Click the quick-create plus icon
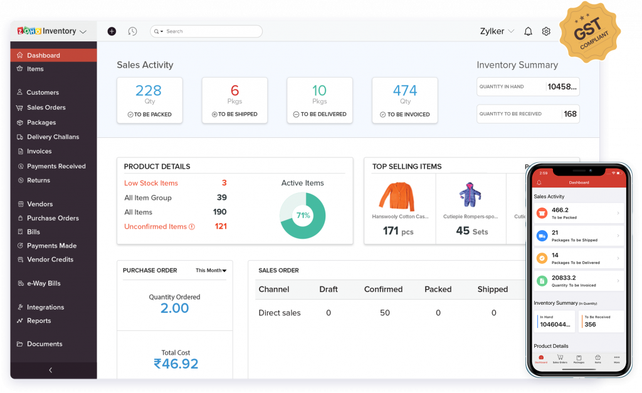642x393 pixels. pos(111,31)
